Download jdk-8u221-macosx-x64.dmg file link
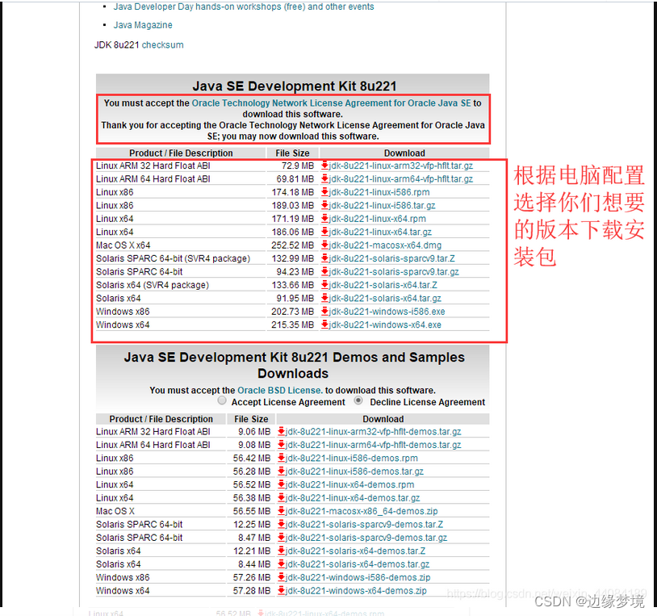657x616 pixels. (385, 245)
